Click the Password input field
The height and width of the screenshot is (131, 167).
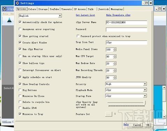(126, 30)
